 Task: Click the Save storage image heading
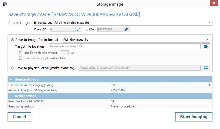point(74,15)
